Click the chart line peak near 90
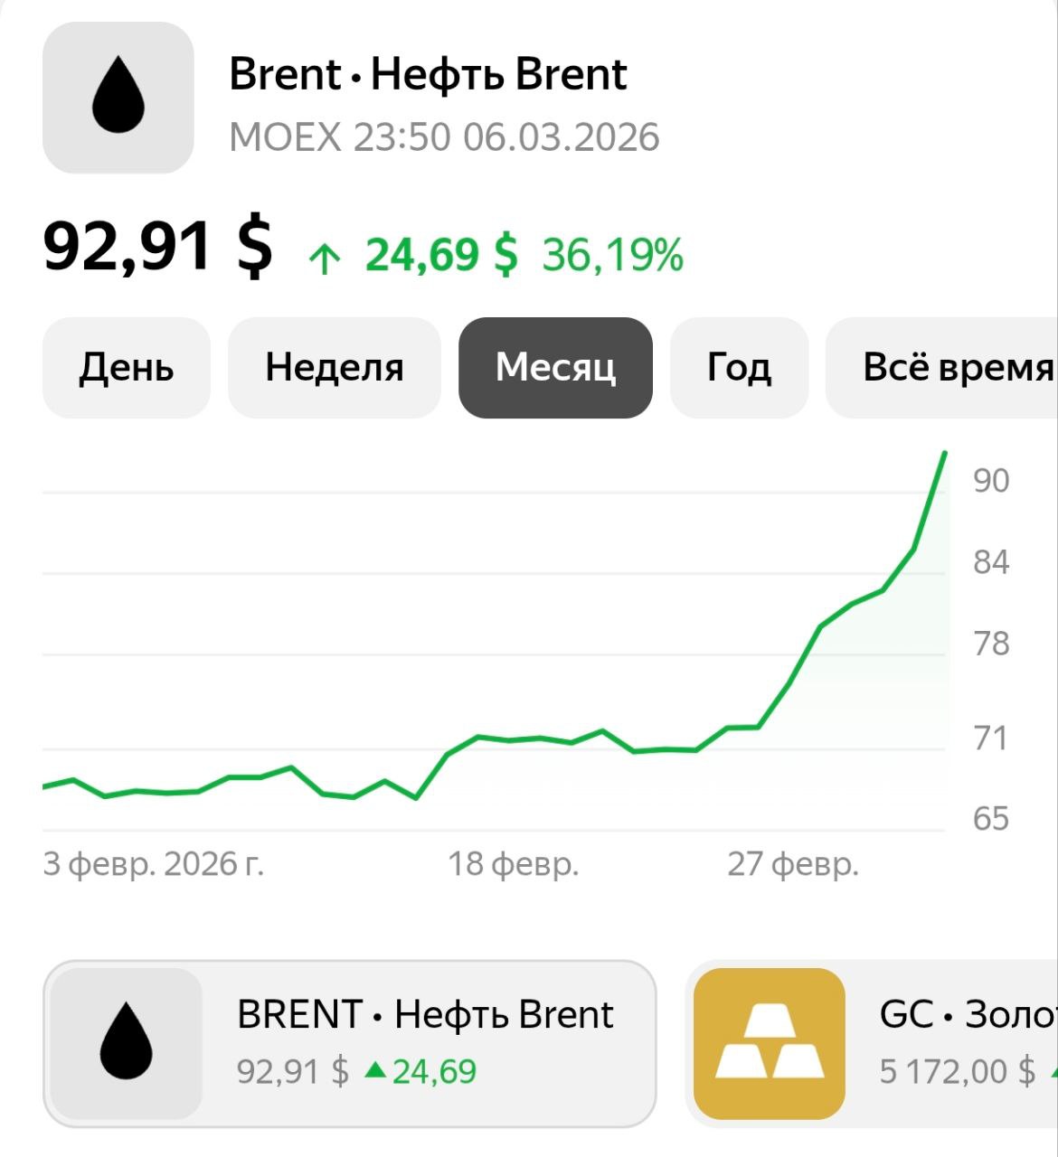The image size is (1058, 1157). (944, 454)
